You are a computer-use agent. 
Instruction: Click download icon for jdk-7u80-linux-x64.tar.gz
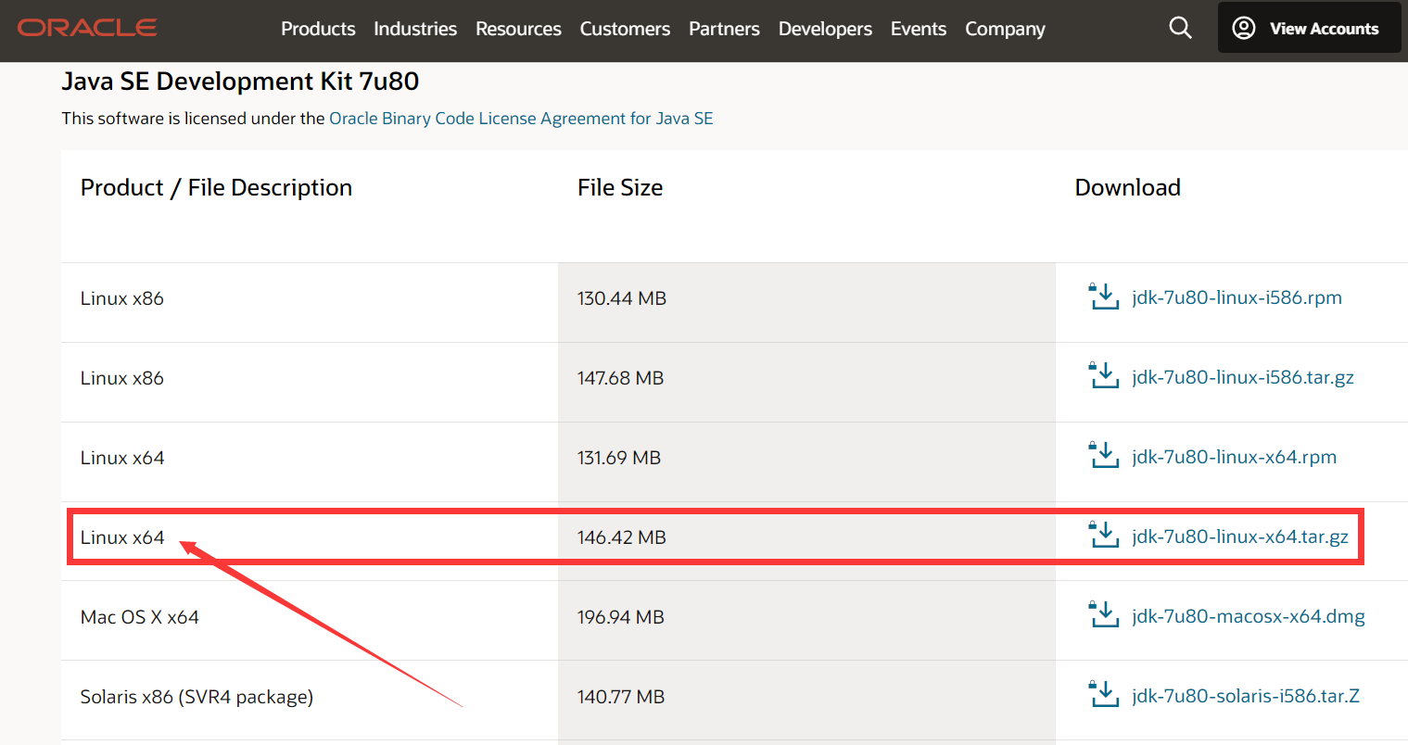(x=1103, y=536)
